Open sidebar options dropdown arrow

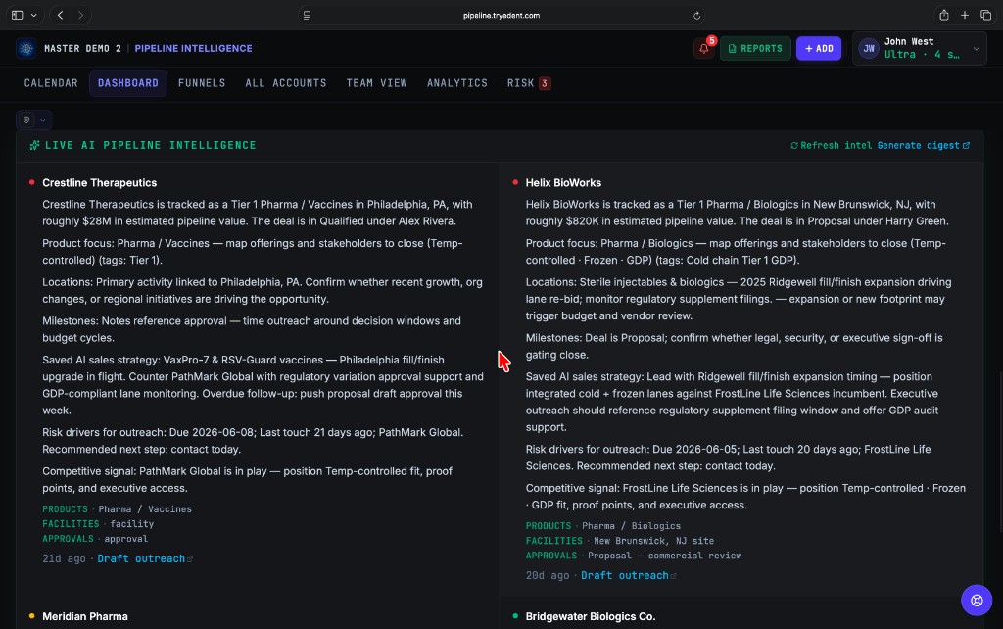(x=34, y=15)
